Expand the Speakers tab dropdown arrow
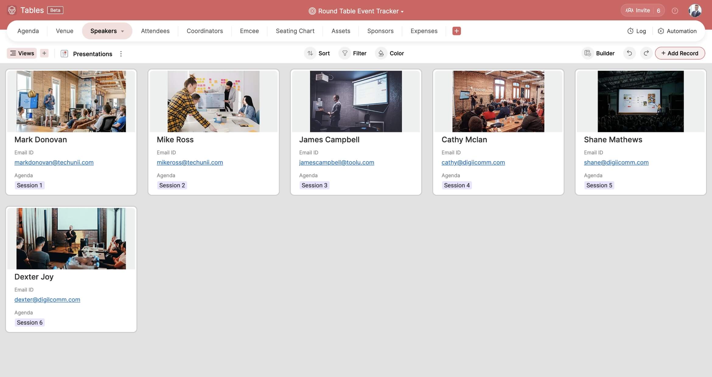 pos(123,31)
